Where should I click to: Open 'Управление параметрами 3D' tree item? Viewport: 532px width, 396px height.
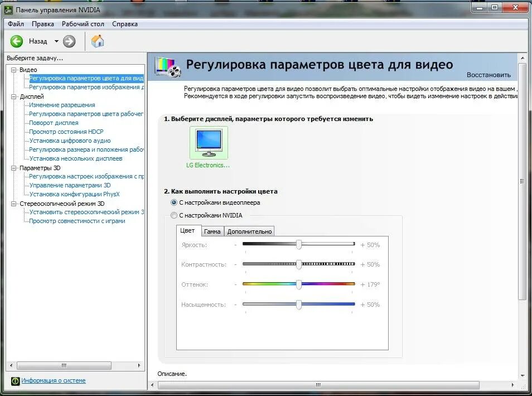pyautogui.click(x=70, y=185)
